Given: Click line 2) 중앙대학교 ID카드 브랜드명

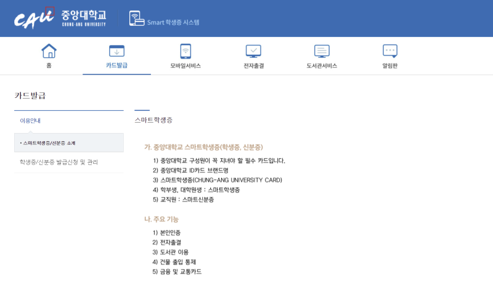Looking at the screenshot, I should pyautogui.click(x=190, y=170).
